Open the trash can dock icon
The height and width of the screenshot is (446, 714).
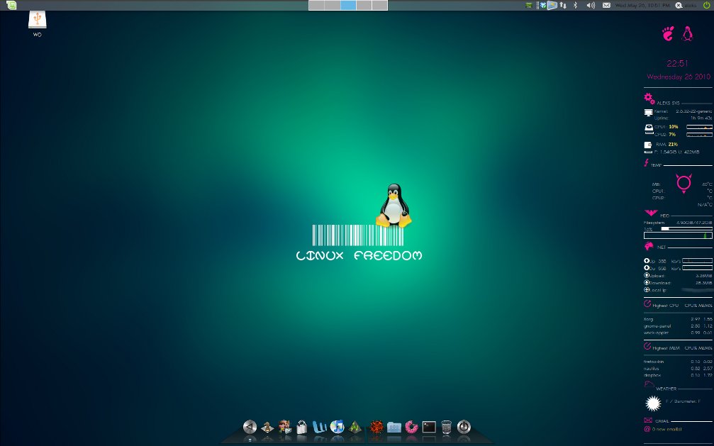446,427
